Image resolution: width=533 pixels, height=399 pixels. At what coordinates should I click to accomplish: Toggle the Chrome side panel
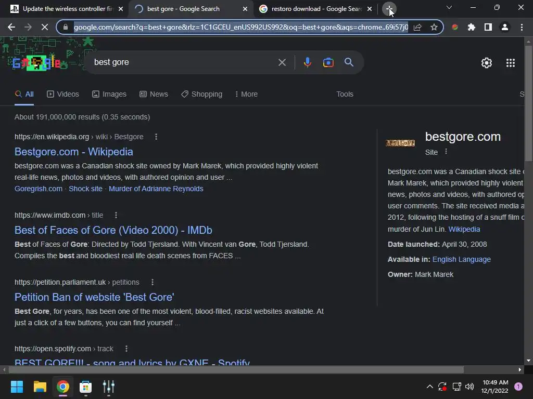click(x=488, y=27)
